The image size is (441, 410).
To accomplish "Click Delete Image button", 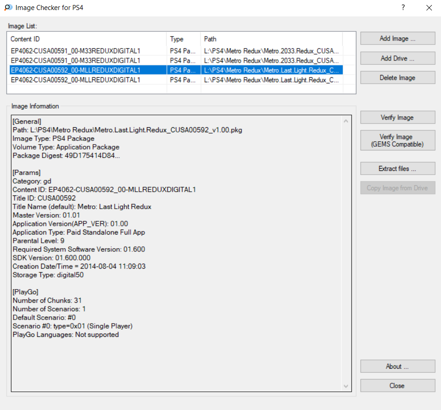I will 397,78.
